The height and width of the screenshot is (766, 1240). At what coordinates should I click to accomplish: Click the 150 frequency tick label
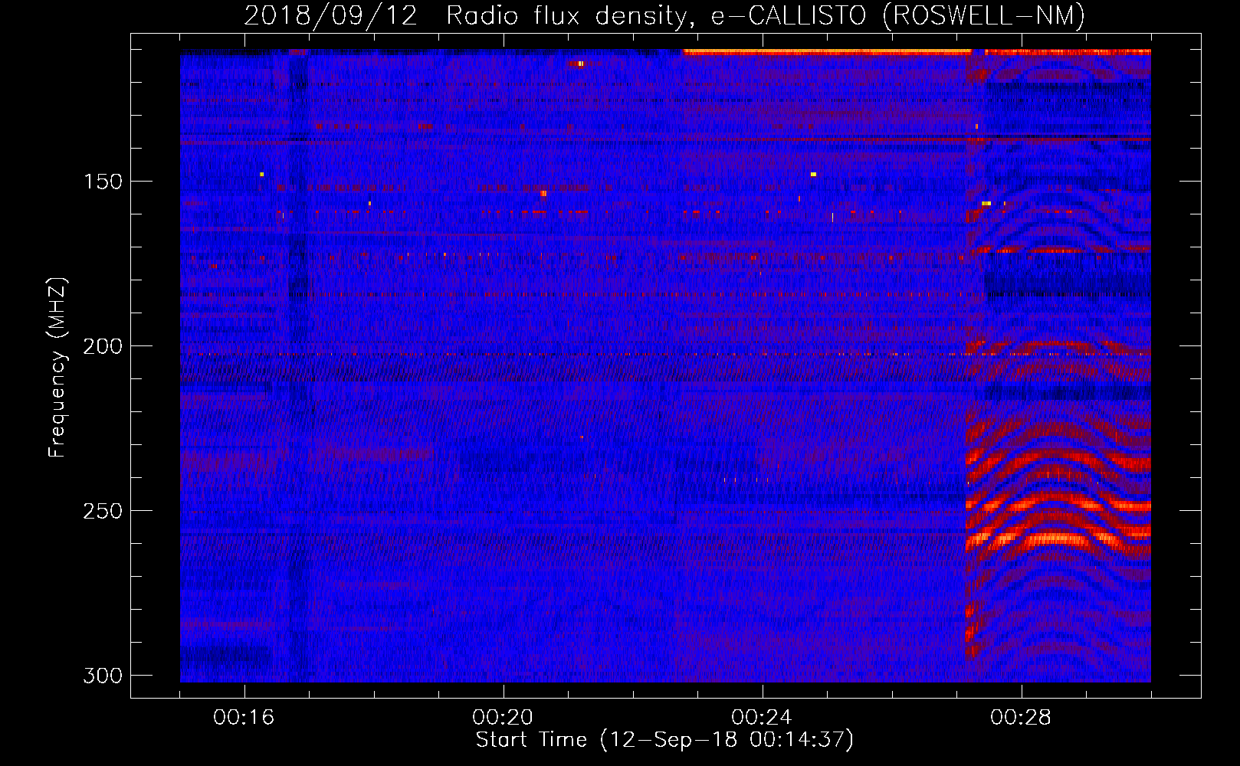(102, 182)
